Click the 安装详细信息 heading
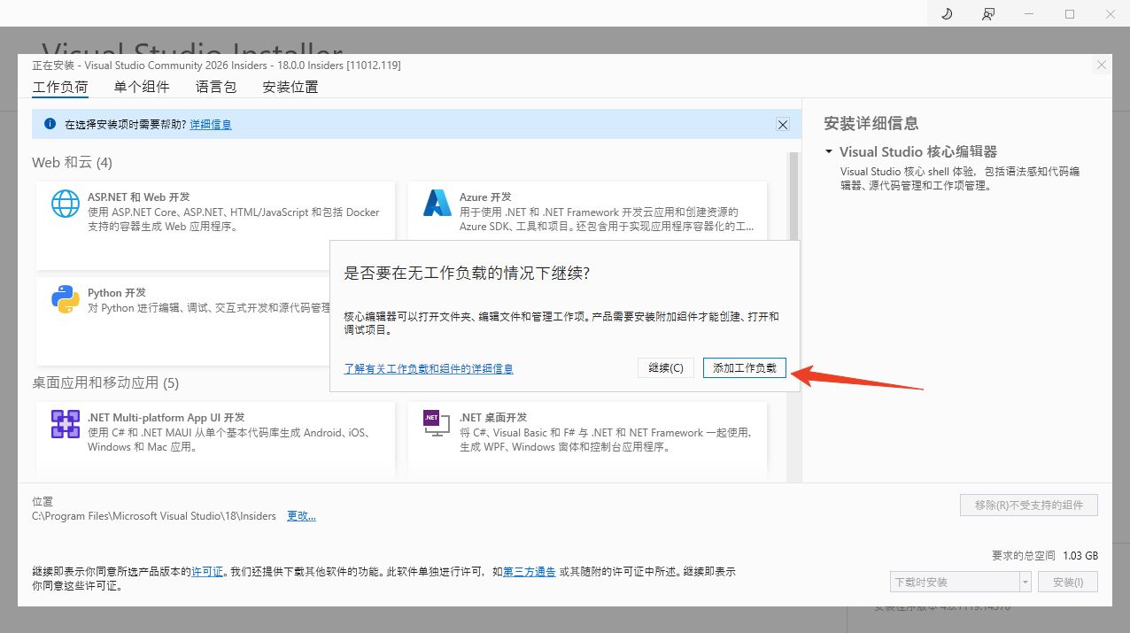The height and width of the screenshot is (633, 1130). point(871,123)
